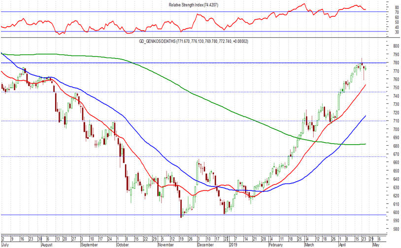Select the March month label
Screen dimensions: 401x248
309,245
